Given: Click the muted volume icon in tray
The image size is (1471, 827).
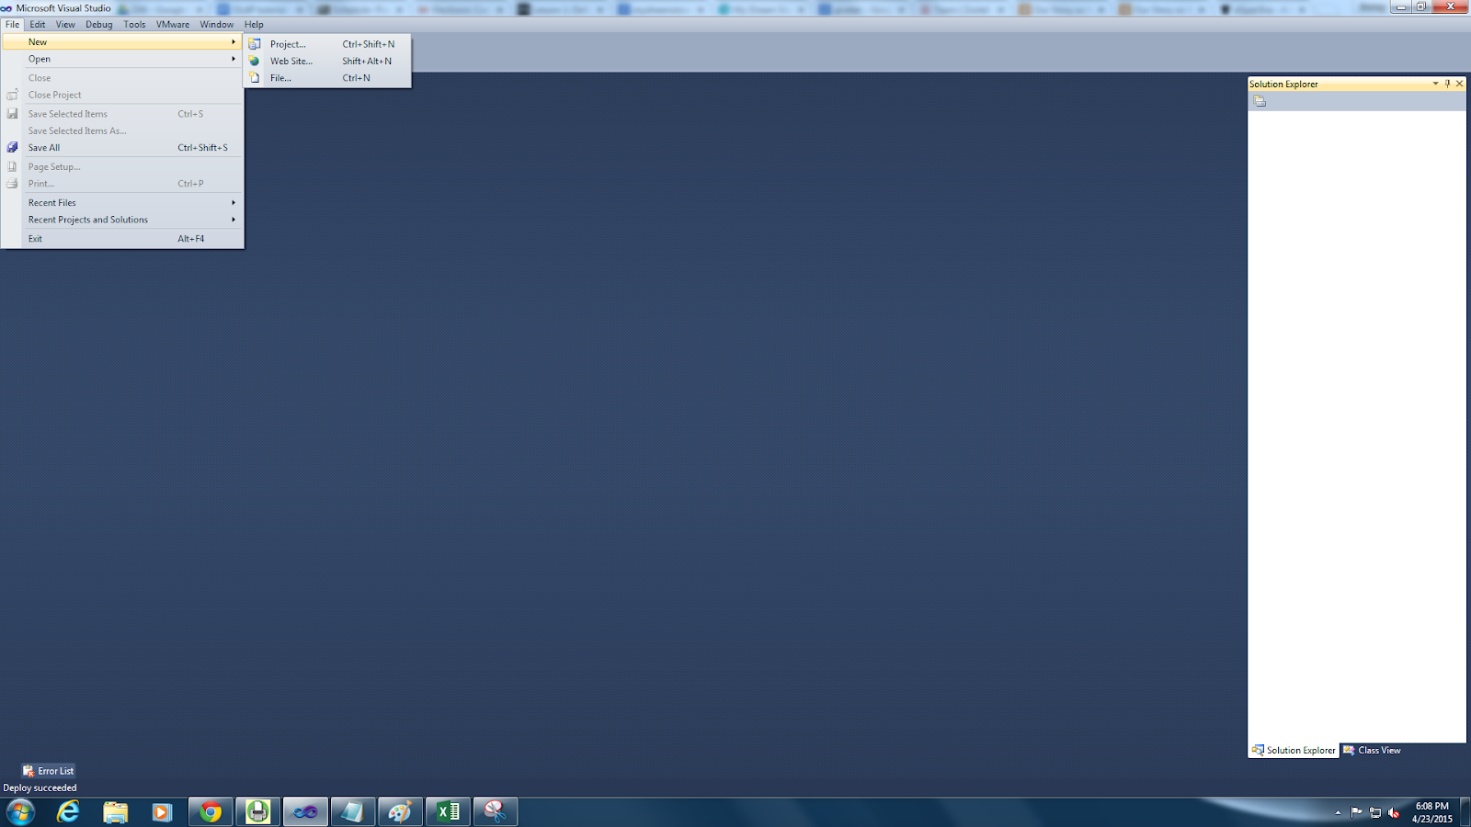Looking at the screenshot, I should (1394, 812).
